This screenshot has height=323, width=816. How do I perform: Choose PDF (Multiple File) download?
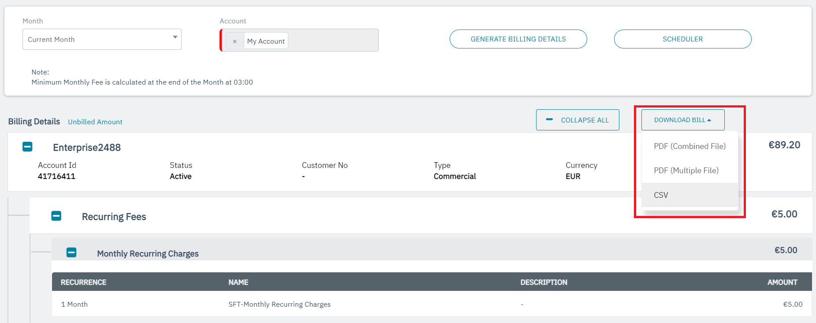tap(686, 171)
